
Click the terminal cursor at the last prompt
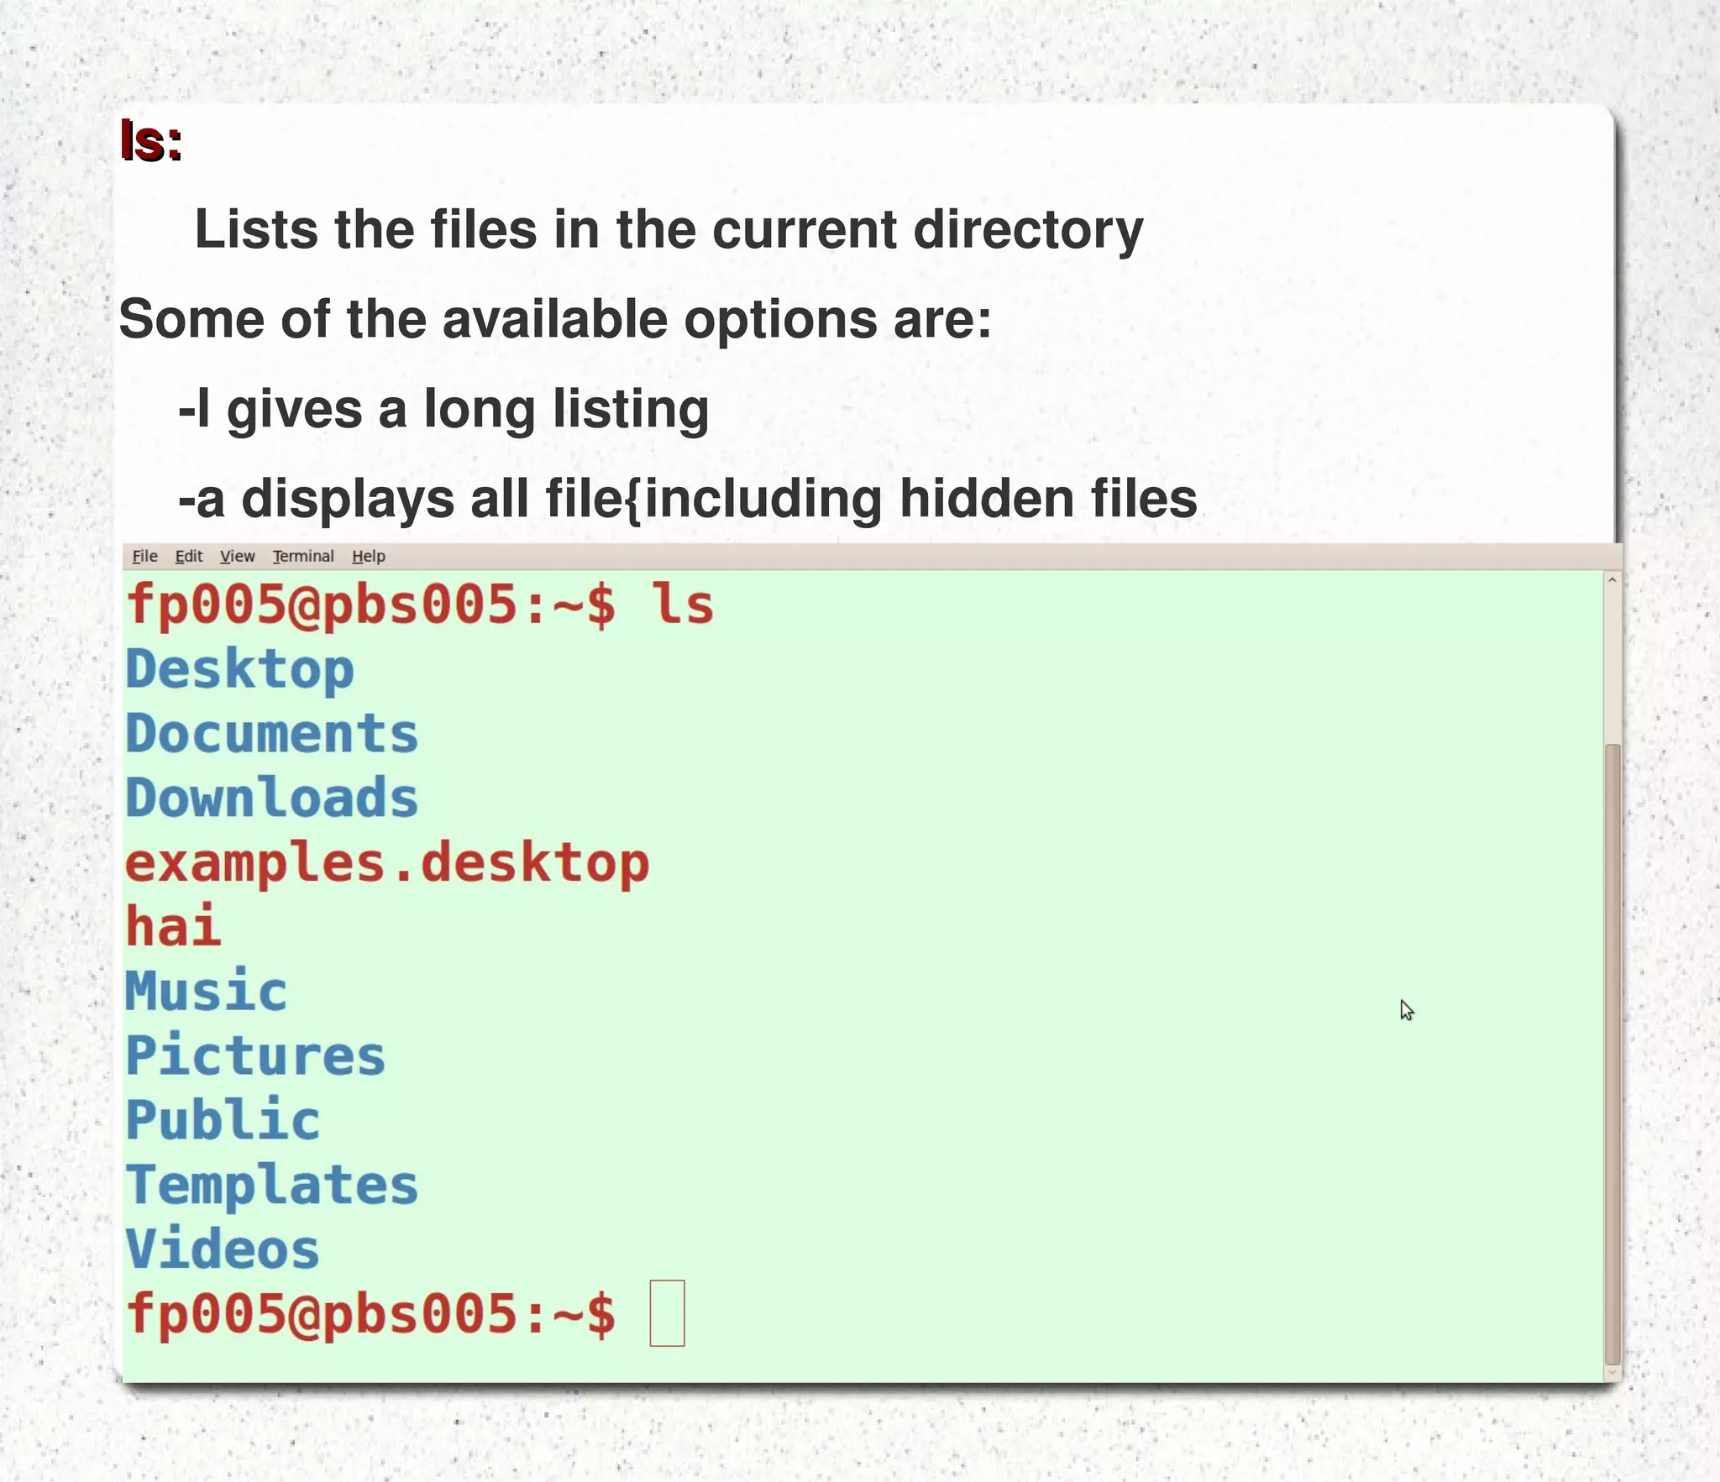tap(668, 1313)
